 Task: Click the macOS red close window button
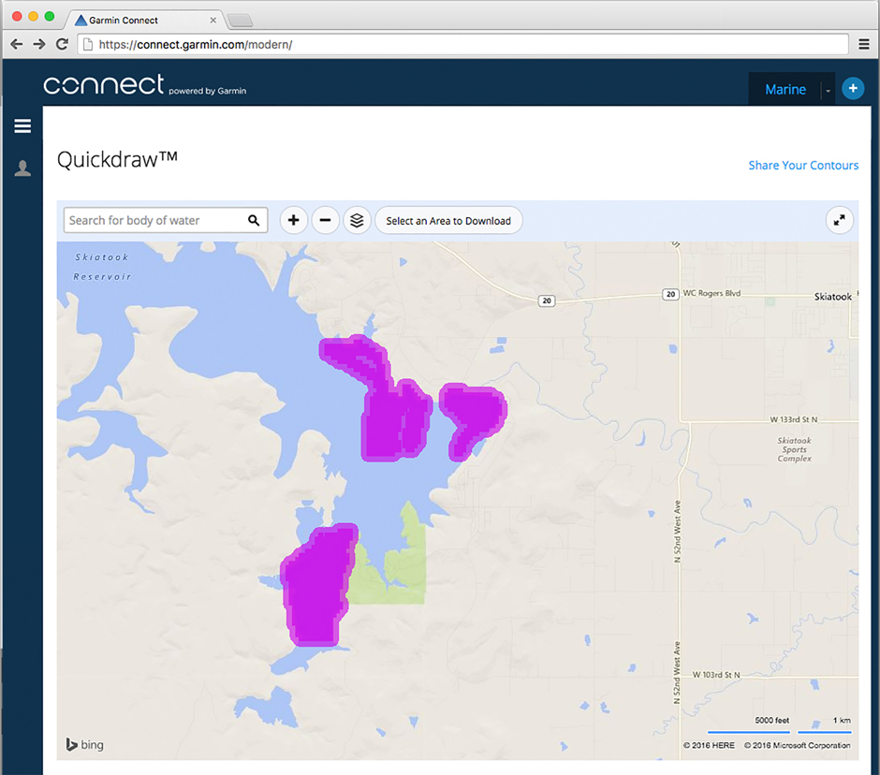pyautogui.click(x=17, y=16)
